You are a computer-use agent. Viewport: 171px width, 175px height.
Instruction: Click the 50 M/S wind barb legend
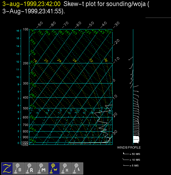click(x=131, y=153)
